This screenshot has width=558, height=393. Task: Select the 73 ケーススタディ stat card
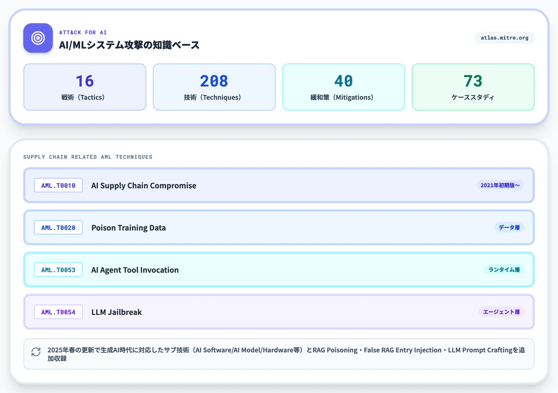pyautogui.click(x=473, y=87)
